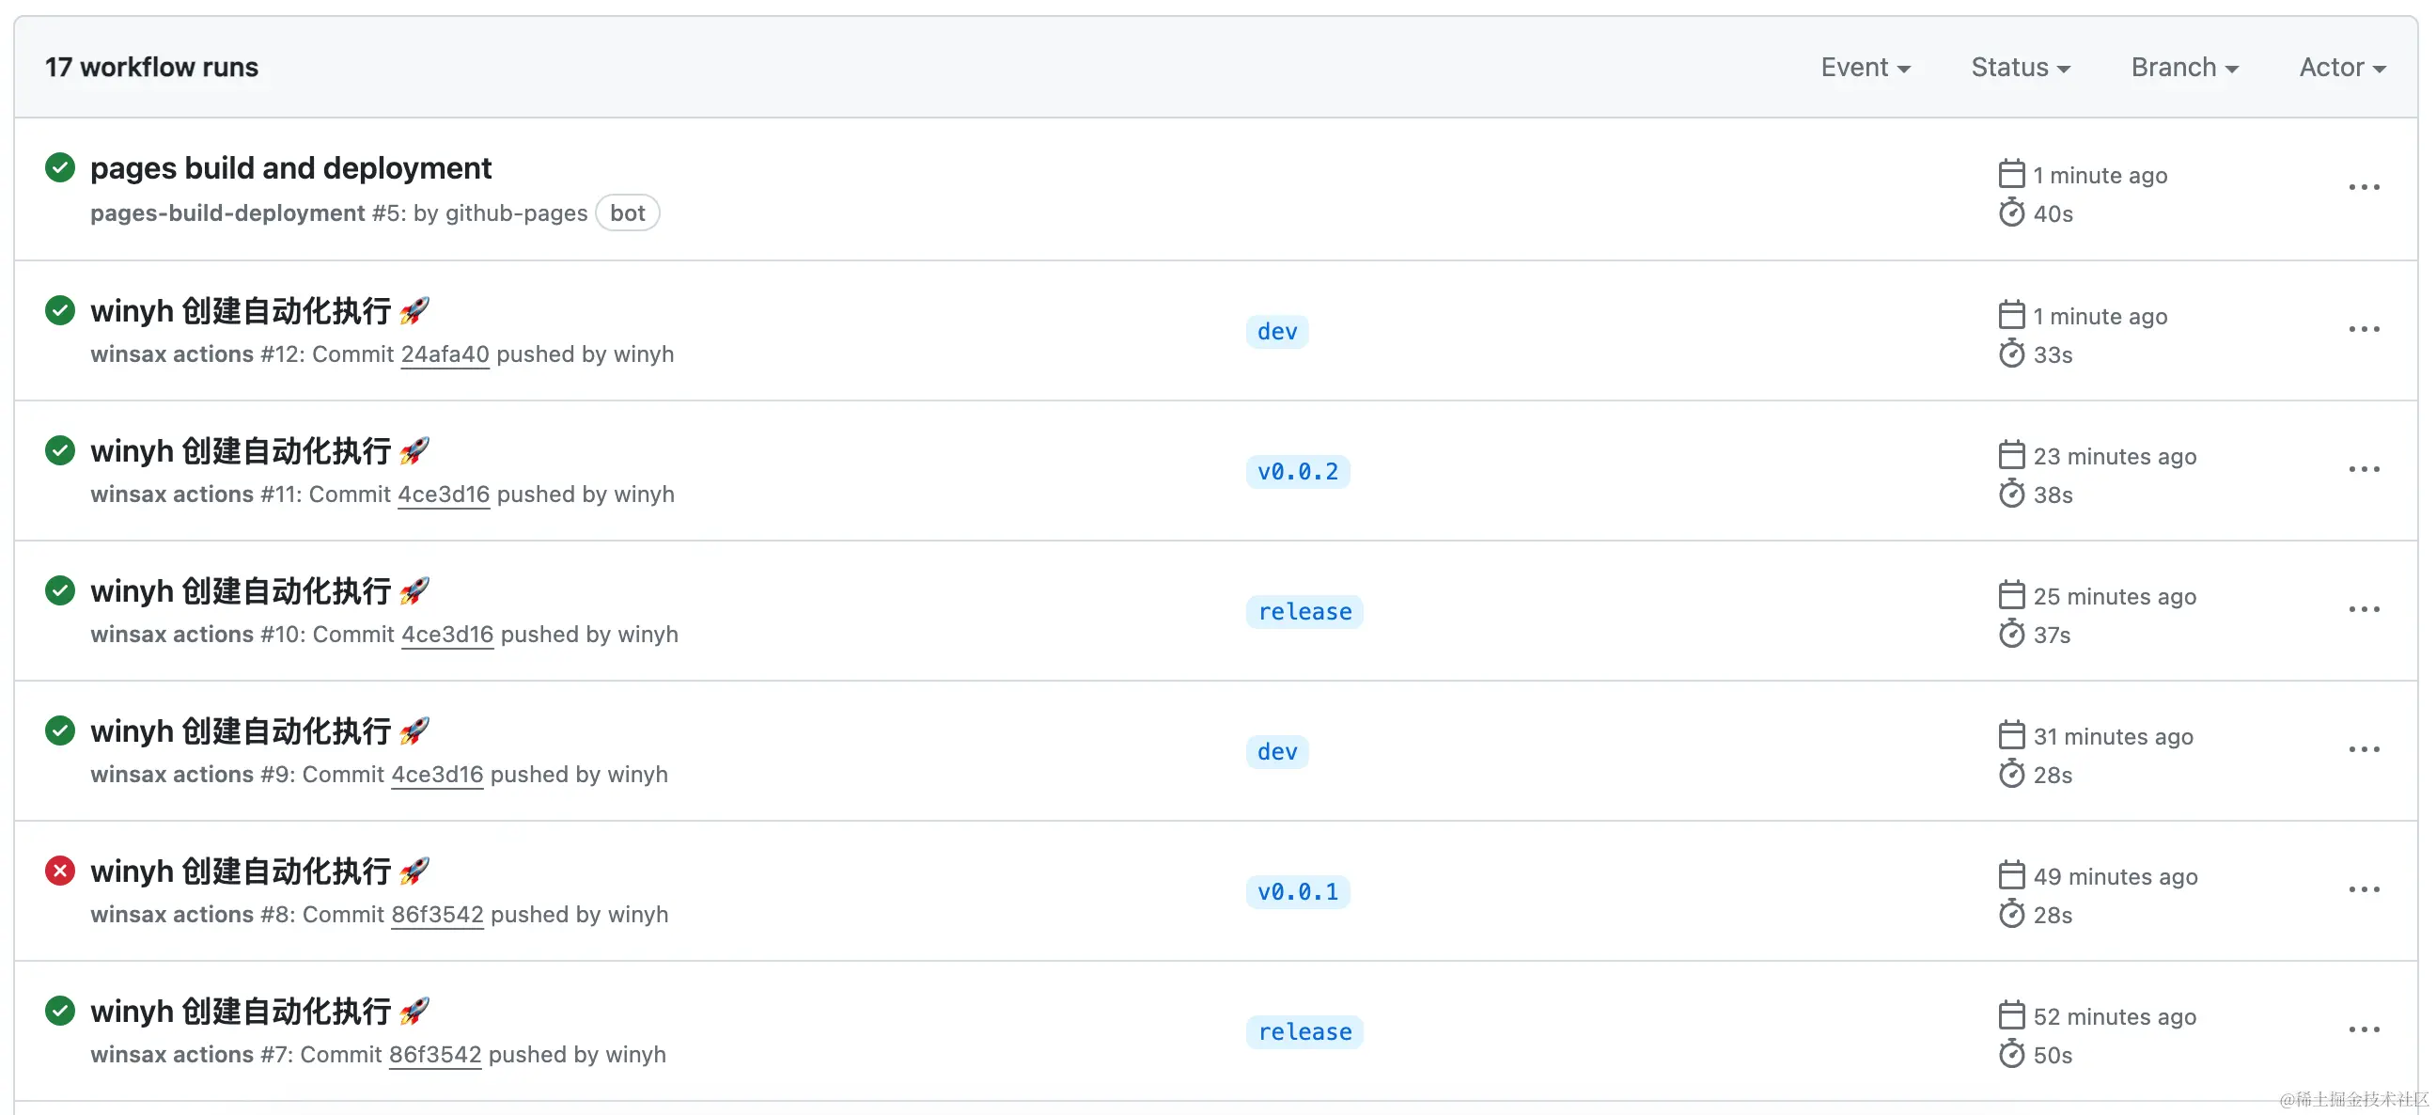Screen dimensions: 2436x1115
Task: Click green success icon of pages build run
Action: pos(59,167)
